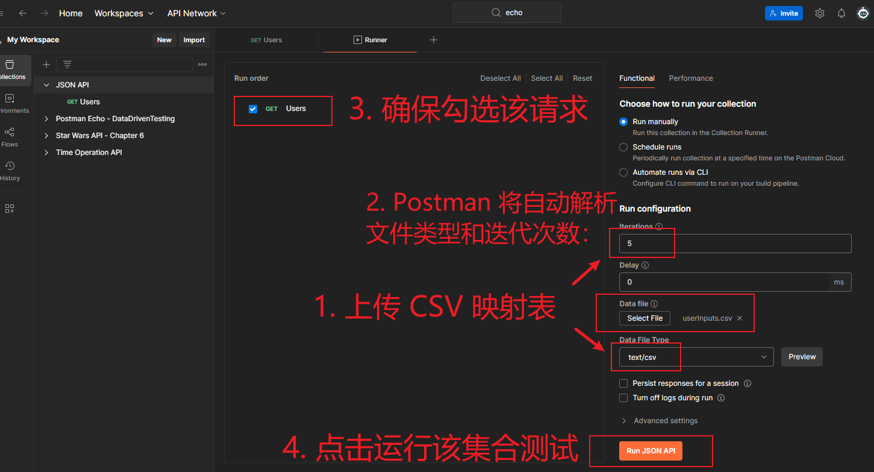Remove the userInputs.csv data file
The height and width of the screenshot is (472, 874).
pos(740,318)
